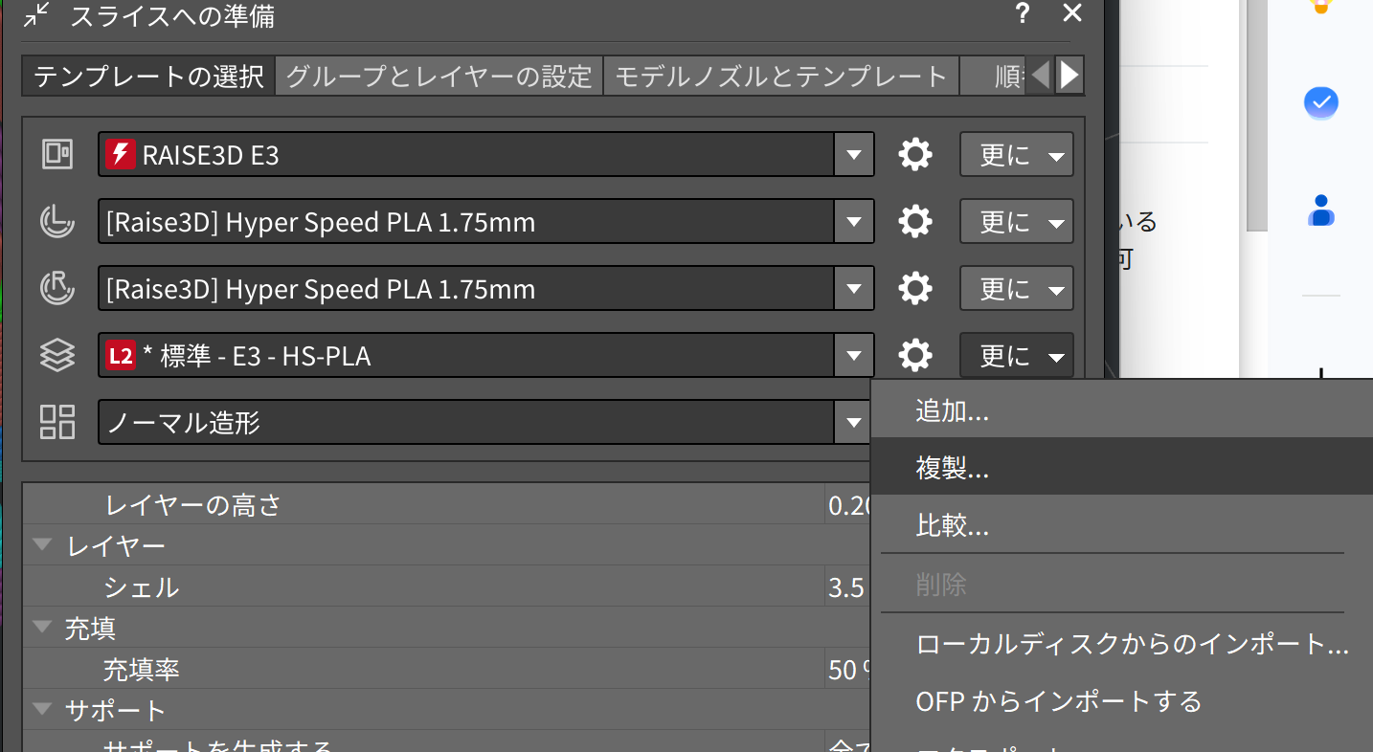
Task: Open gear settings for right extruder filament
Action: tap(915, 288)
